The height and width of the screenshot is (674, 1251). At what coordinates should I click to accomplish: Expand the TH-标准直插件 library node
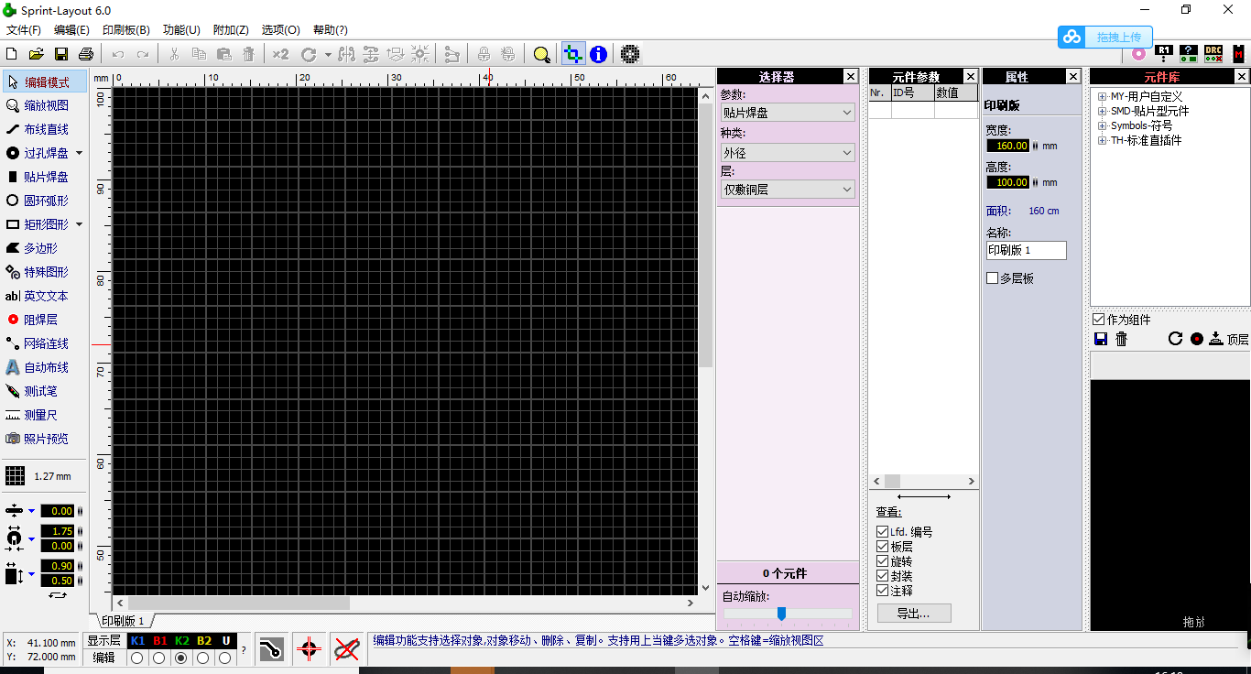pyautogui.click(x=1102, y=140)
